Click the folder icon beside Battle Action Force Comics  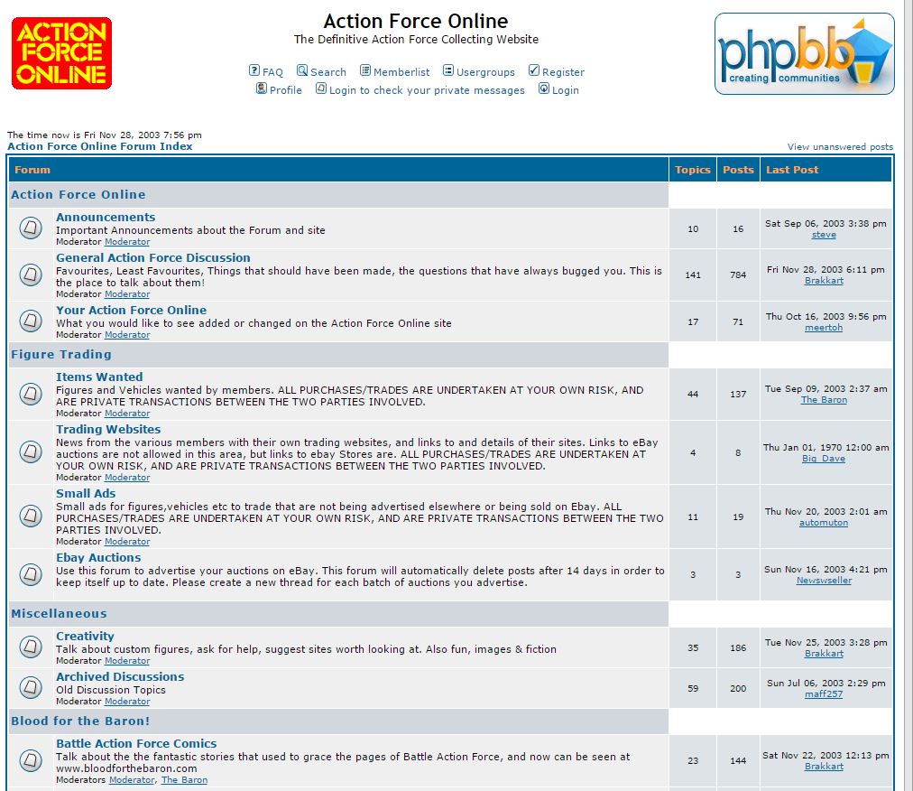coord(31,760)
